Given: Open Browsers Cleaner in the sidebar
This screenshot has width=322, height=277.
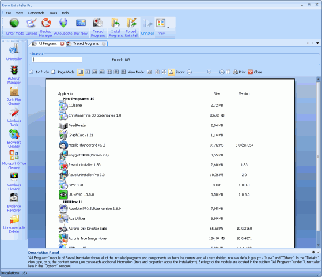Looking at the screenshot, I should coord(14,138).
